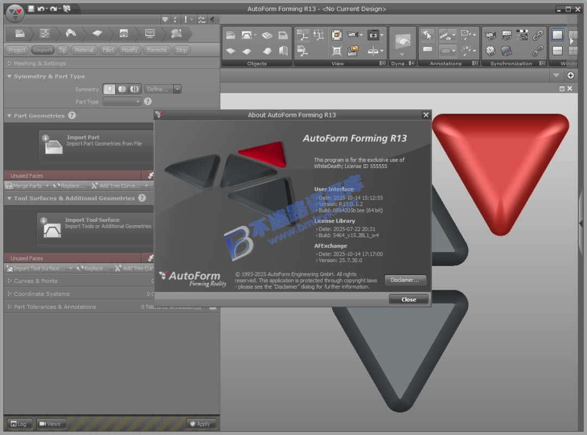Image resolution: width=587 pixels, height=435 pixels.
Task: Open the monitor evaluation stage icon
Action: coord(150,34)
